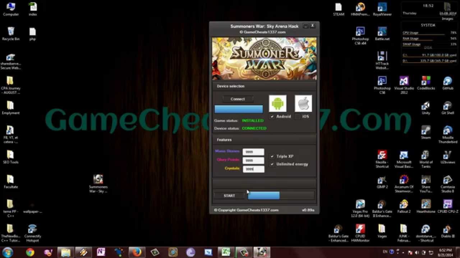Image resolution: width=460 pixels, height=258 pixels.
Task: Click the Mana Stones input field
Action: (253, 152)
